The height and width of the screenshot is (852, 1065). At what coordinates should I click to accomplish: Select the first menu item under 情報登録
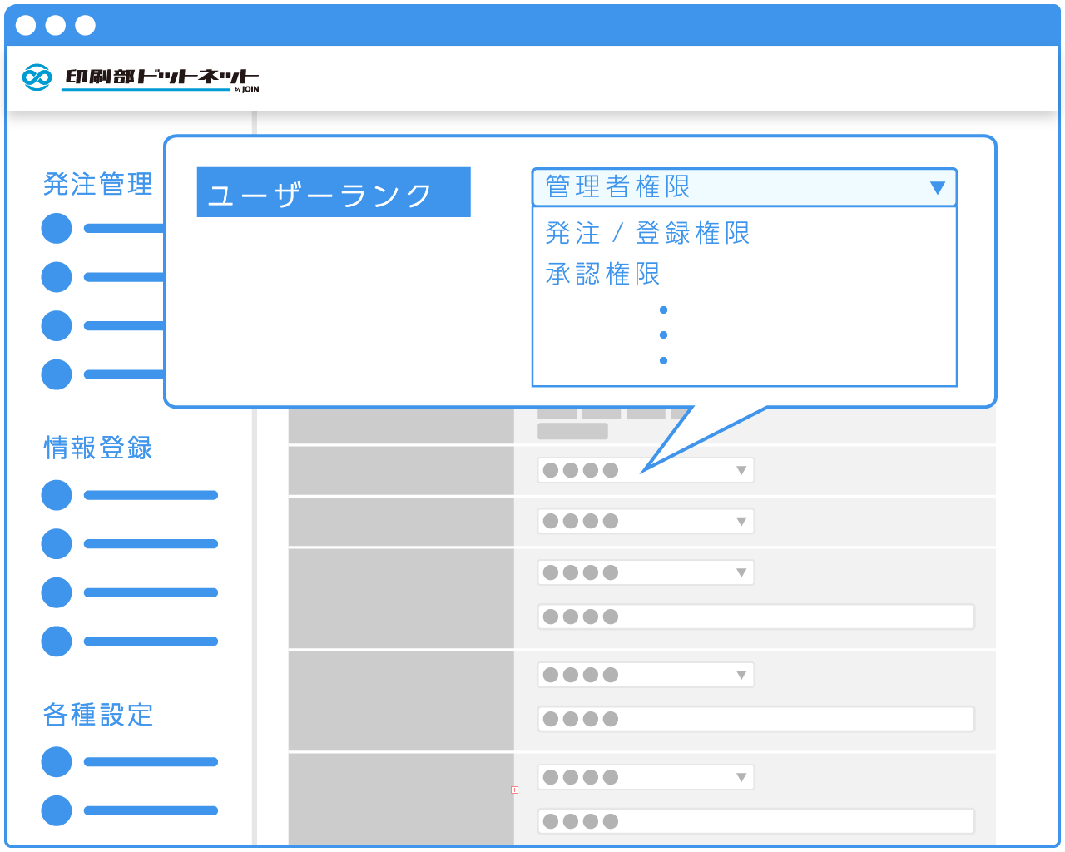click(130, 495)
